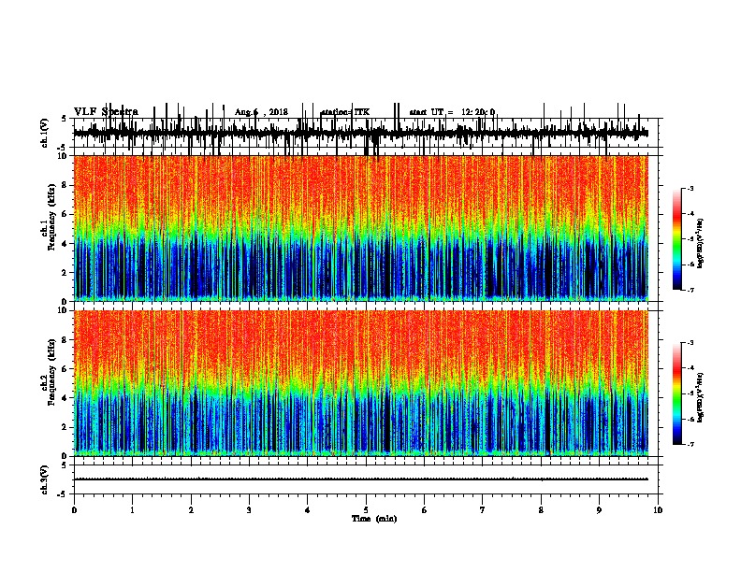741x572 pixels.
Task: Click the time axis tick label '7'
Action: (x=483, y=510)
